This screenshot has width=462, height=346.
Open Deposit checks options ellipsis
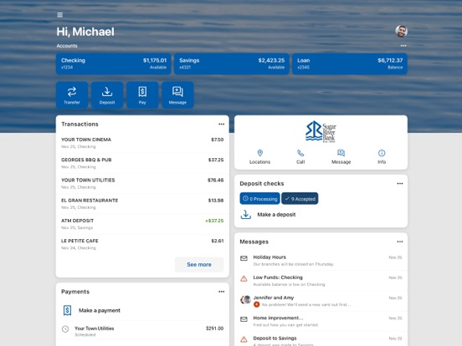click(x=399, y=184)
